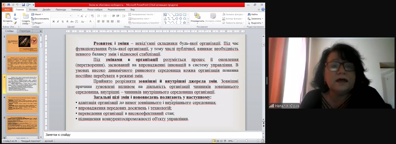Open the Упорядочить arrange menu
The width and height of the screenshot is (396, 144).
(x=197, y=17)
